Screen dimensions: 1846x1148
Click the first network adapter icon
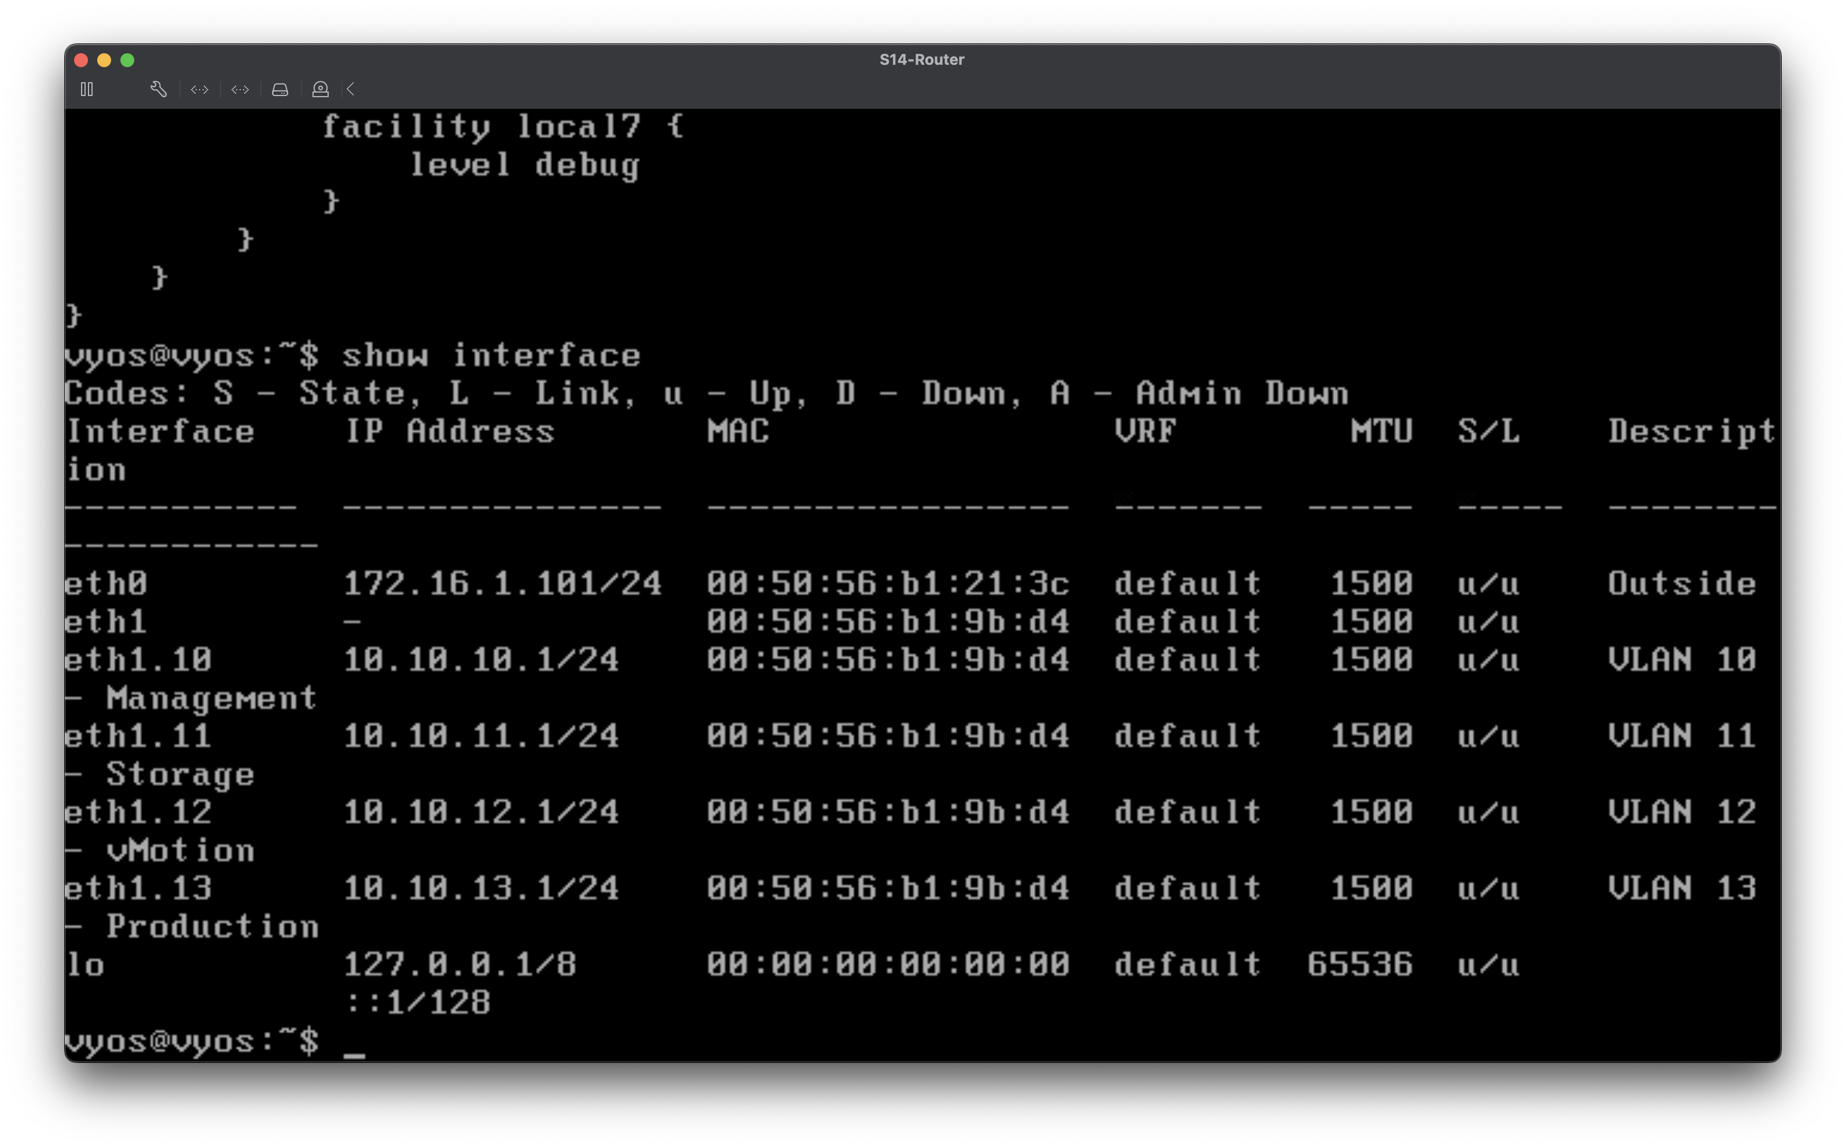tap(200, 90)
